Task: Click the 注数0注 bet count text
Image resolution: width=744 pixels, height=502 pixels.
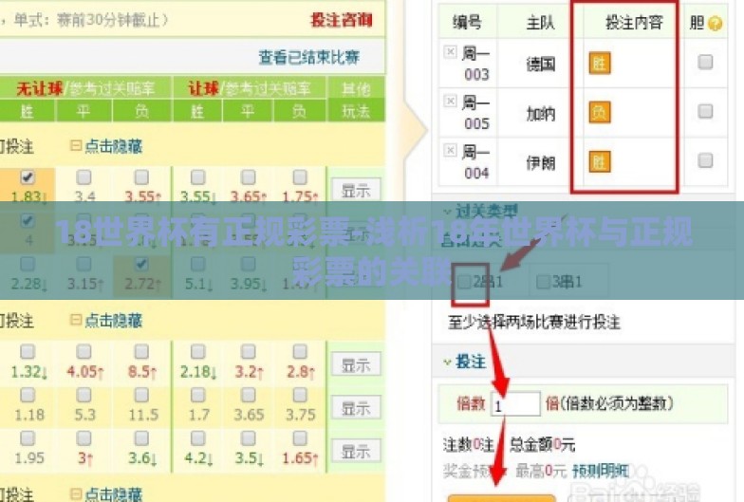Action: click(x=469, y=444)
